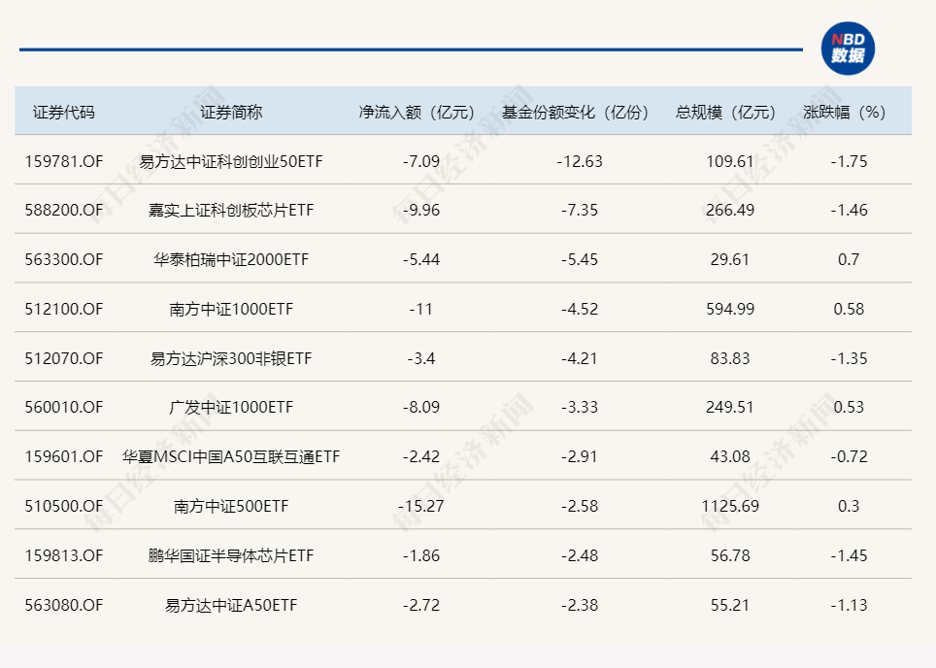Image resolution: width=936 pixels, height=668 pixels.
Task: Open 易方达中证科创创业50ETF fund name
Action: tap(231, 161)
